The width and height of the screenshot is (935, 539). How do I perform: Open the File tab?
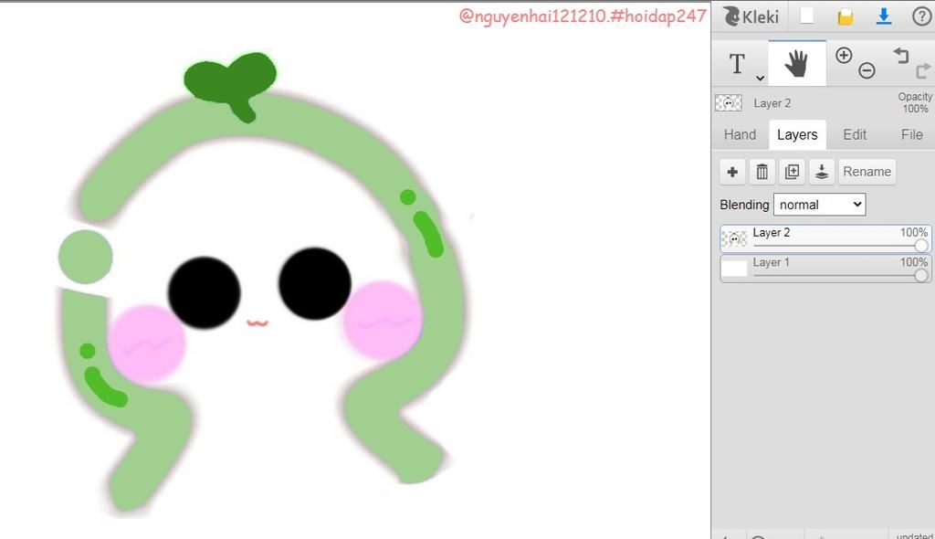coord(912,135)
